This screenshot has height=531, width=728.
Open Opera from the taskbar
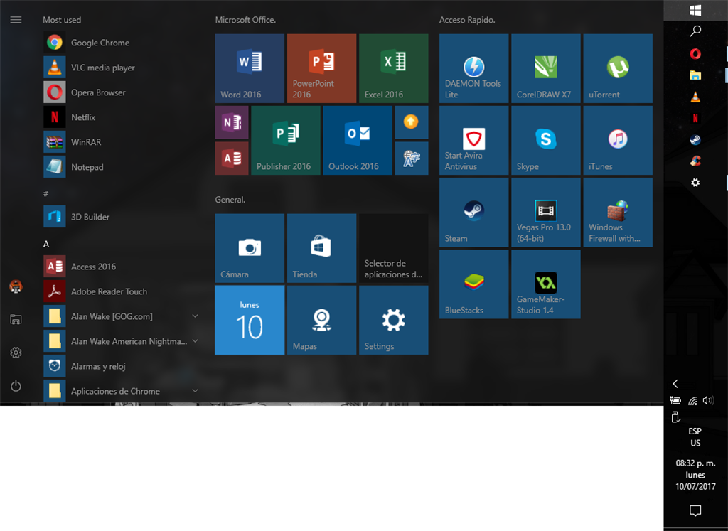(x=695, y=54)
